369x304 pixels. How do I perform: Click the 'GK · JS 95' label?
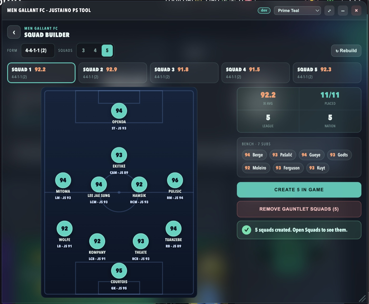119,288
